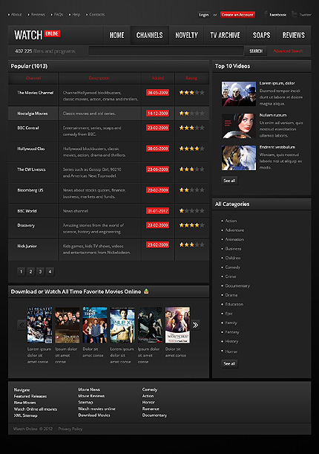The height and width of the screenshot is (454, 319).
Task: Go to next movies with carousel right arrow
Action: point(196,325)
